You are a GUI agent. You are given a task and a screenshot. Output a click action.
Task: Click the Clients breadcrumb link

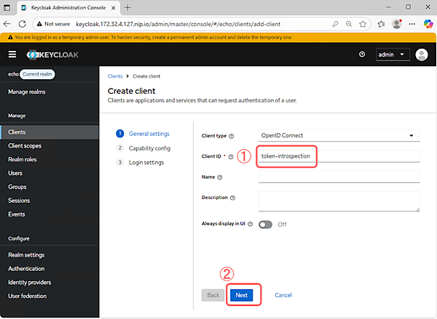click(x=115, y=76)
